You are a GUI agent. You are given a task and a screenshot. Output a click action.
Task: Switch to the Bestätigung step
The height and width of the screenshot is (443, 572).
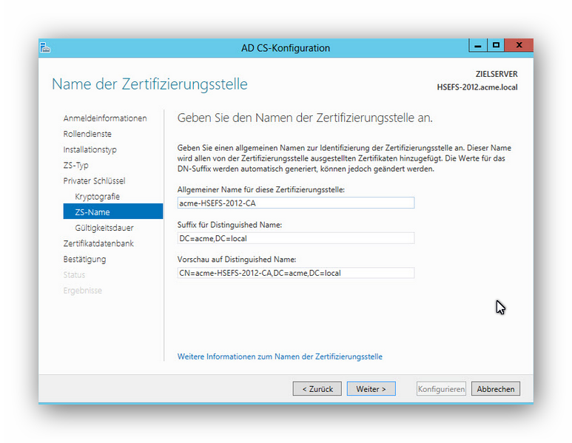tap(84, 259)
